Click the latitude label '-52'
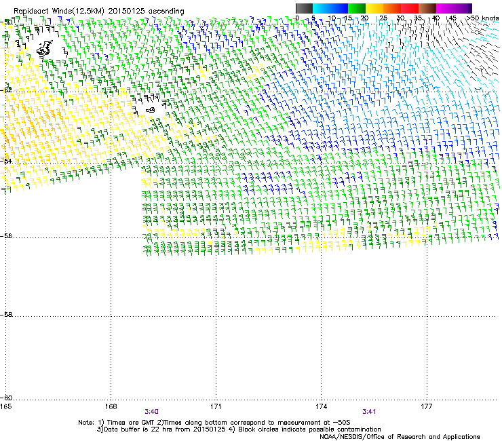This screenshot has height=441, width=502. 6,90
